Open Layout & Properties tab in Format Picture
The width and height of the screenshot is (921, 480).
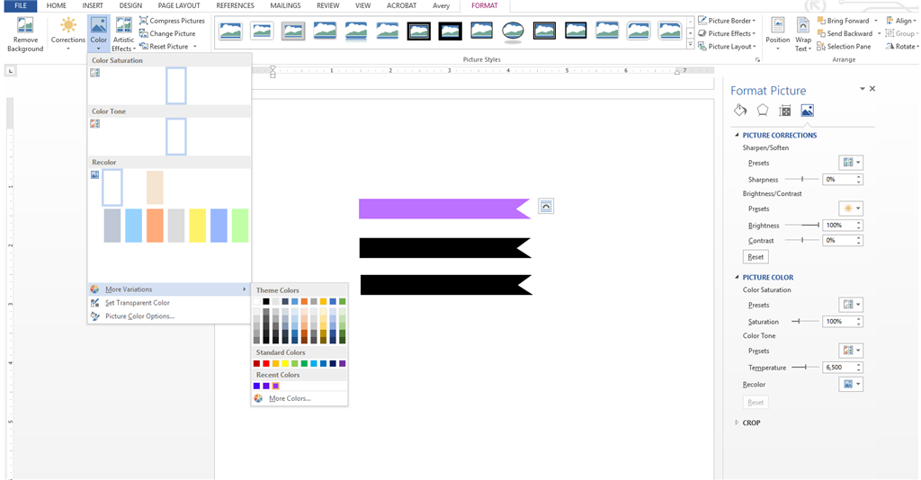click(784, 111)
